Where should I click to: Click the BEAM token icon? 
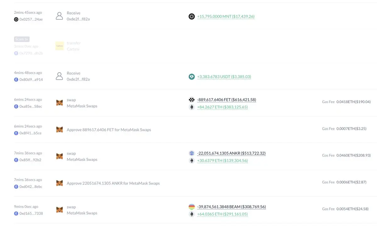pyautogui.click(x=191, y=207)
